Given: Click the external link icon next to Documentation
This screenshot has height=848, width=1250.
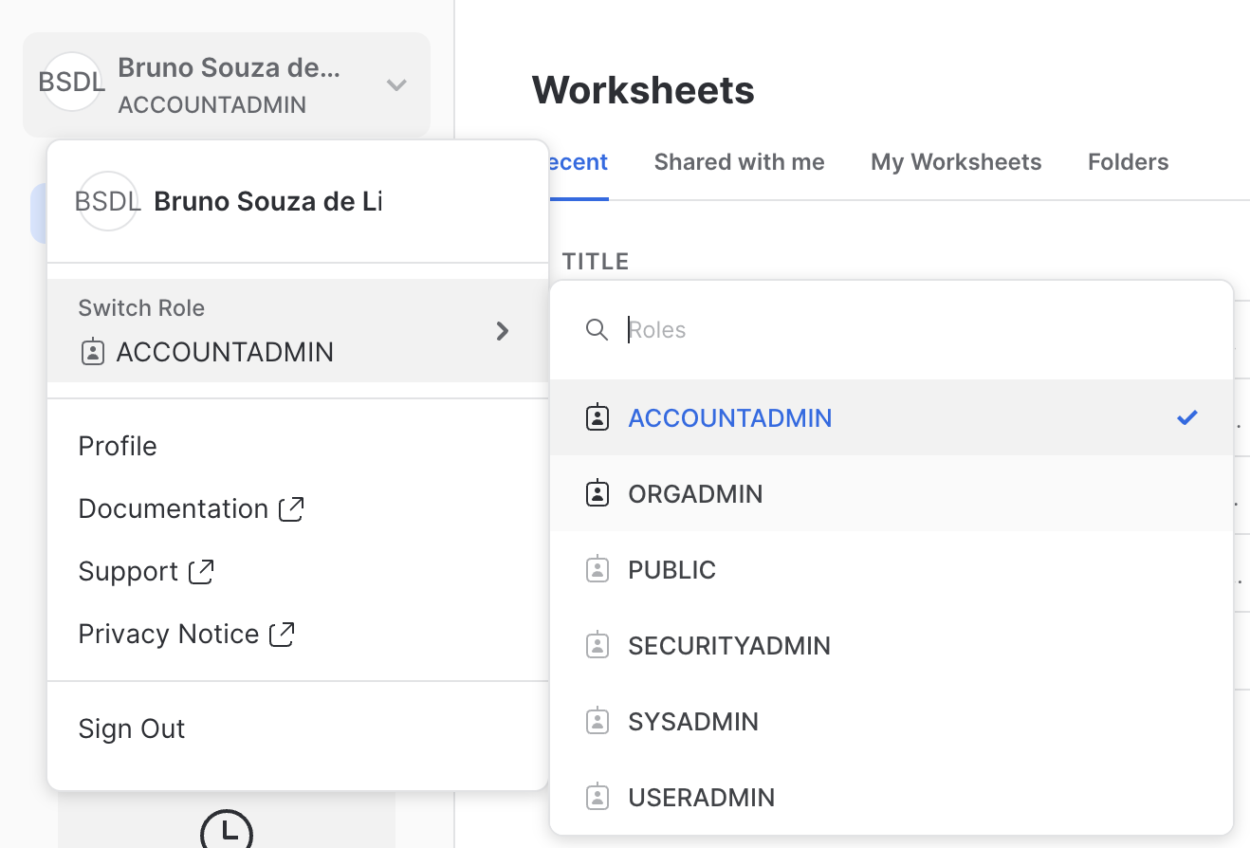Looking at the screenshot, I should (x=291, y=509).
